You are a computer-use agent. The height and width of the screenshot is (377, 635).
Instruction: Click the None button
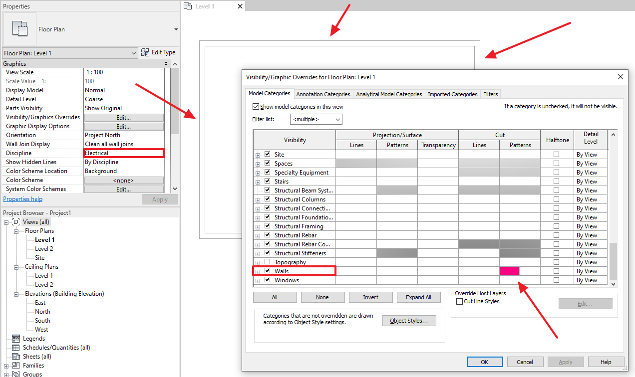(x=322, y=297)
